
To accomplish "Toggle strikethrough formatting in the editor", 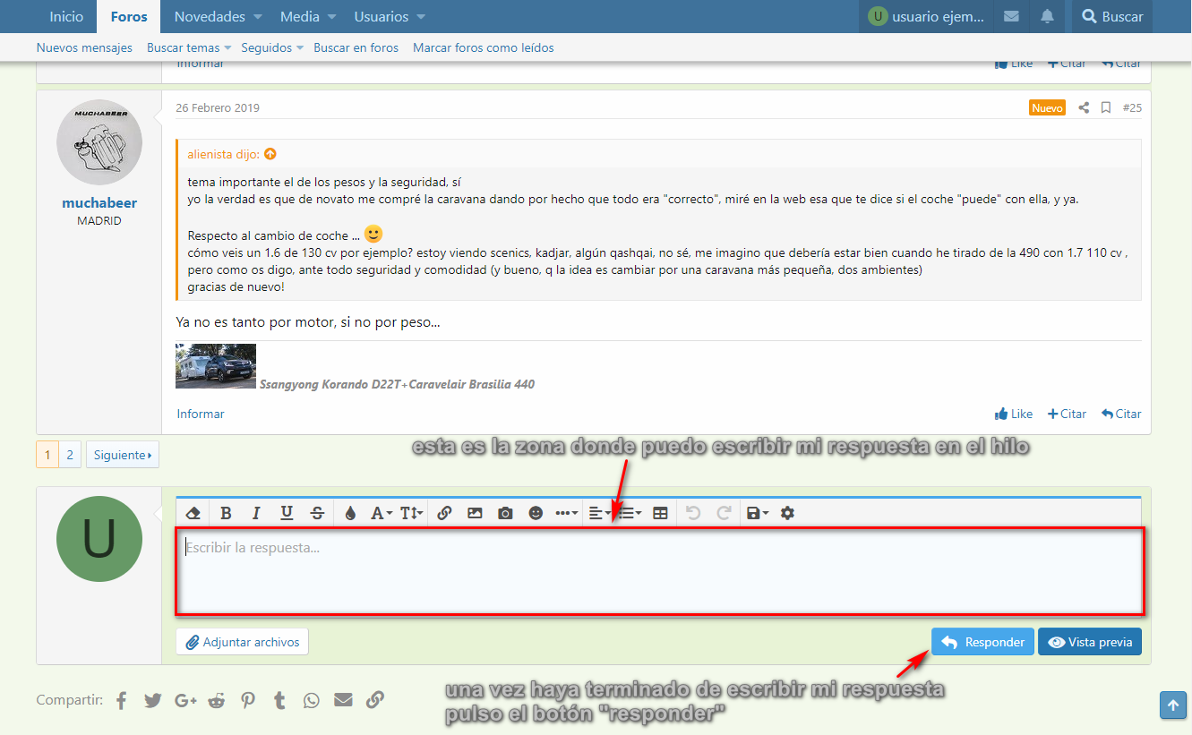I will [317, 513].
